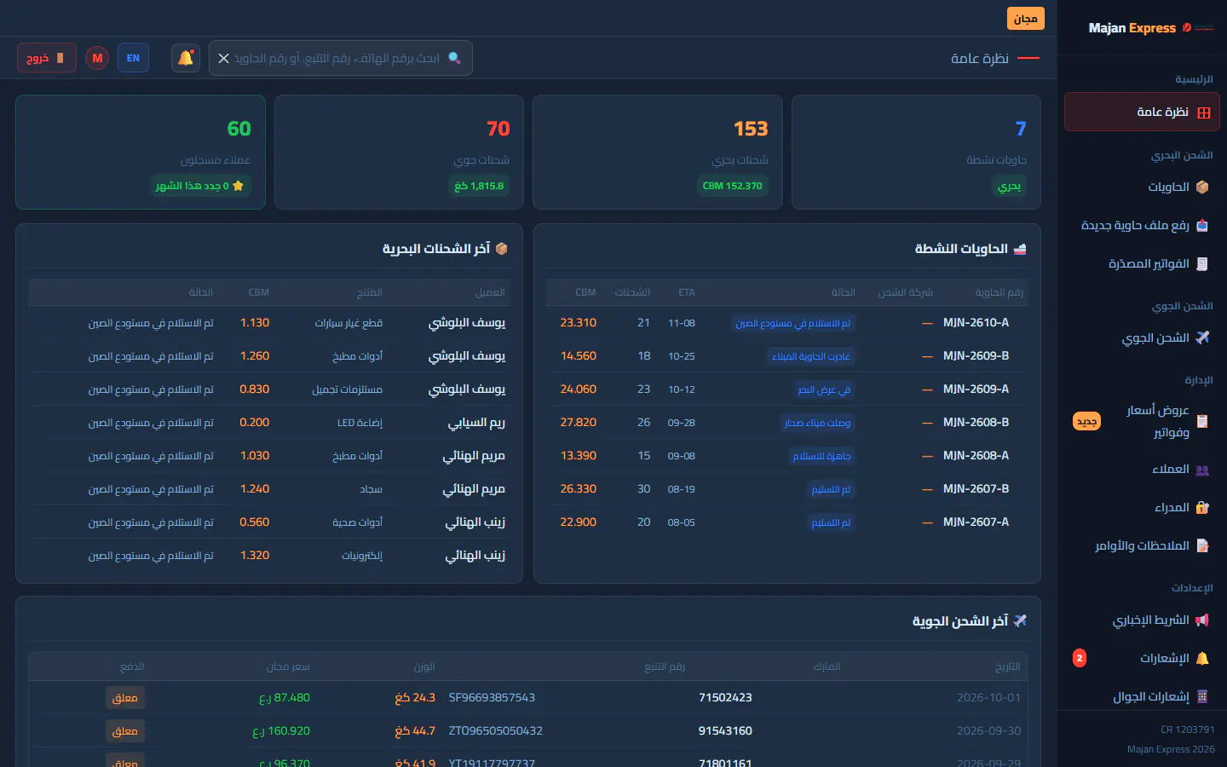Click the خروج logout button
The image size is (1227, 767).
coord(47,58)
